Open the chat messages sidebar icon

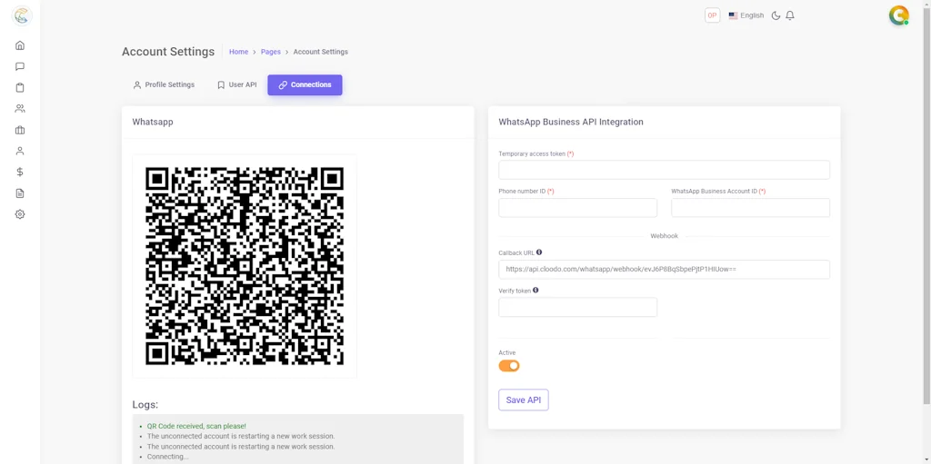click(20, 66)
